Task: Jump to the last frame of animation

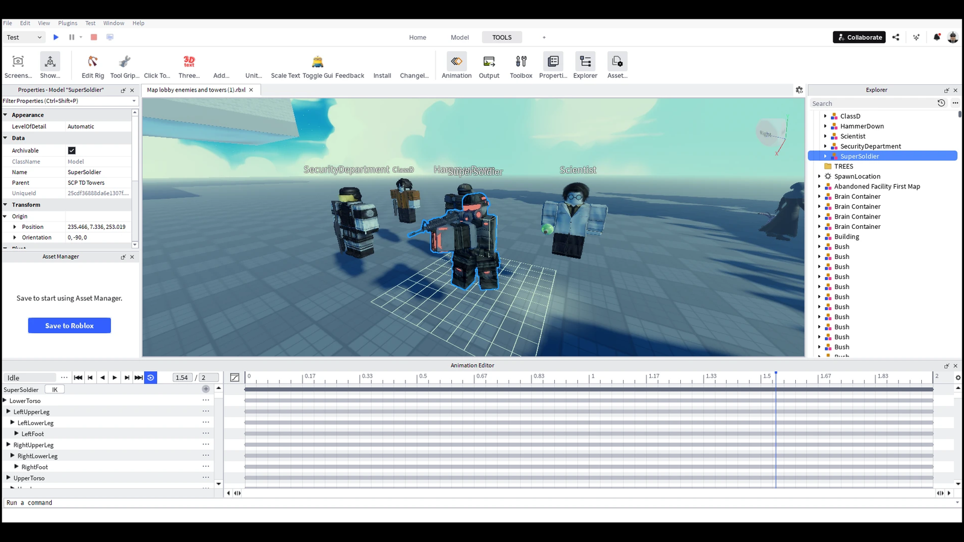Action: click(139, 378)
